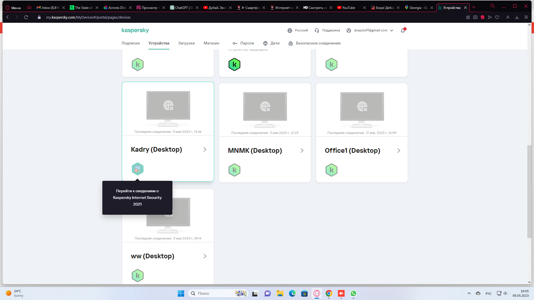The width and height of the screenshot is (534, 300).
Task: Expand the Office1 device chevron arrow
Action: tap(399, 151)
